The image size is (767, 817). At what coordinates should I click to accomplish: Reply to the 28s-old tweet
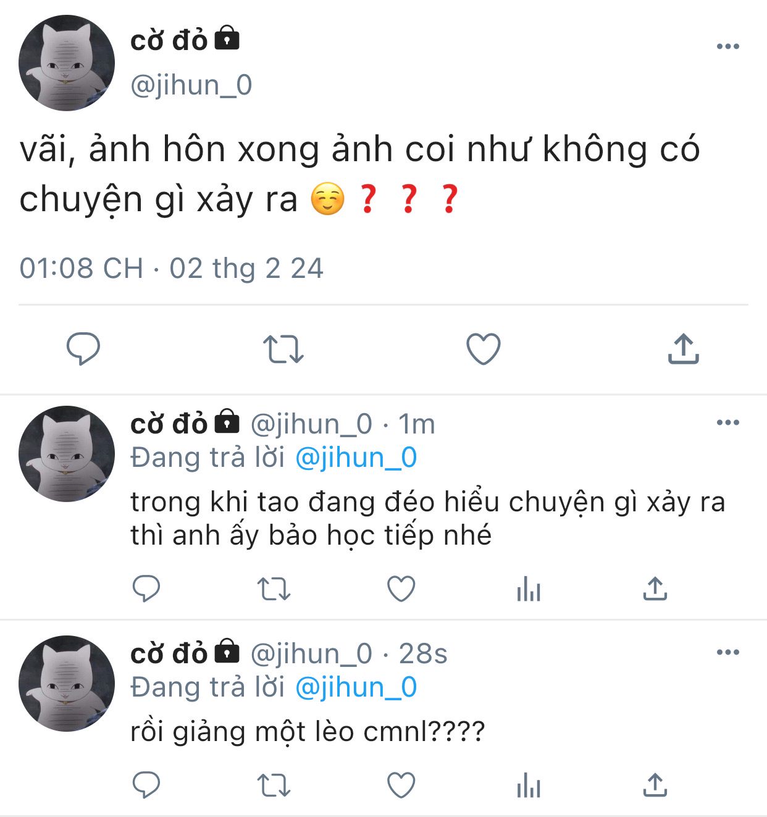click(x=146, y=785)
